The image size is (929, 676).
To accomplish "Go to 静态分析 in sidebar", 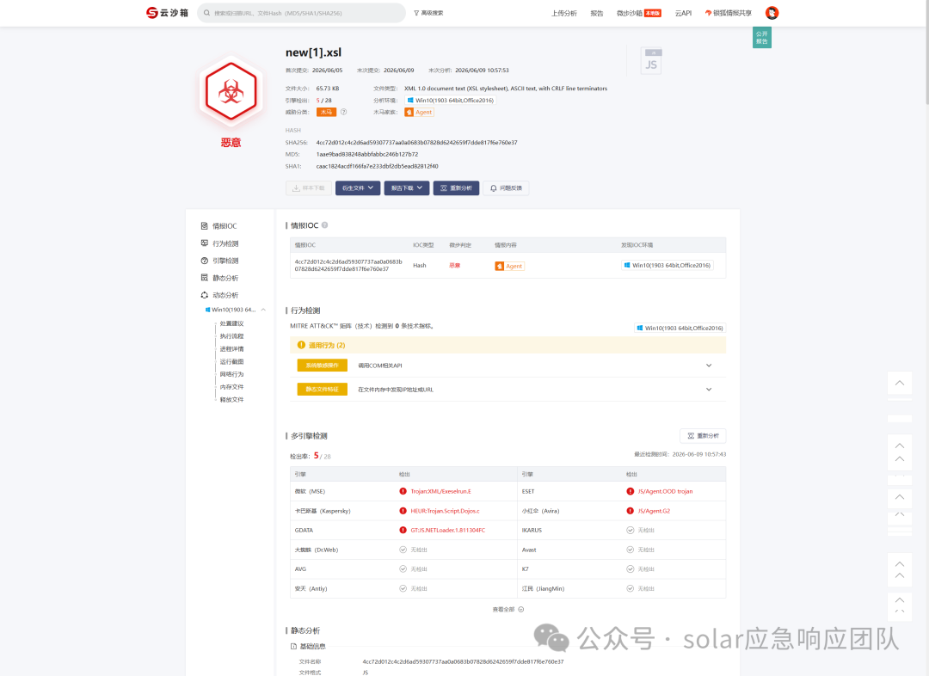I will click(220, 278).
